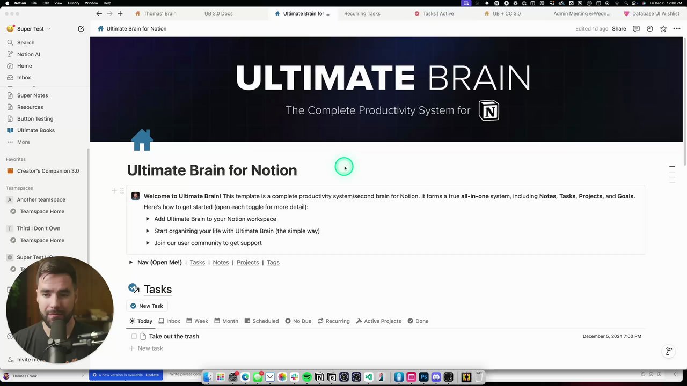
Task: Follow the Notes link in nav row
Action: click(x=221, y=262)
